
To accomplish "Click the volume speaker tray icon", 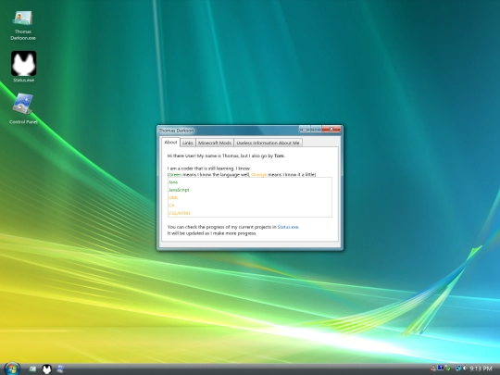I will click(x=465, y=368).
